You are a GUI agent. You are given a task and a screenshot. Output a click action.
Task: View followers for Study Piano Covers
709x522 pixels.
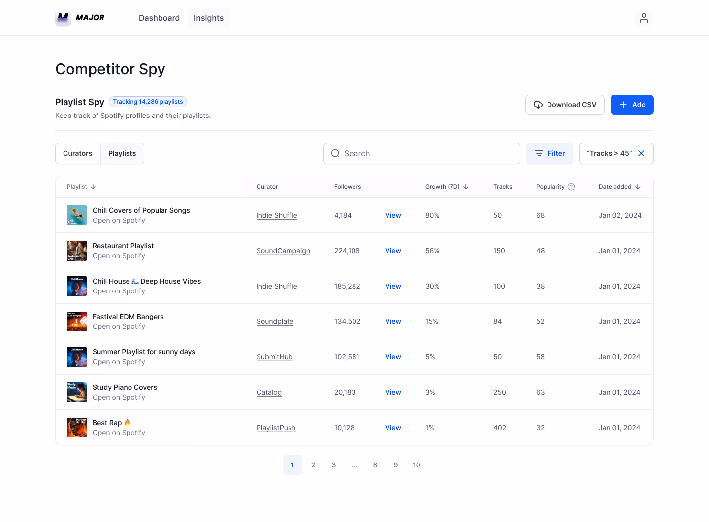(x=393, y=392)
